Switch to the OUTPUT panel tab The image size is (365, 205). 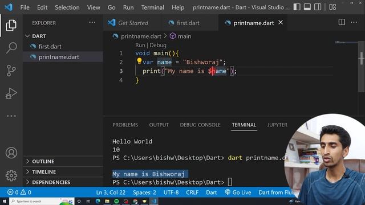coord(159,125)
